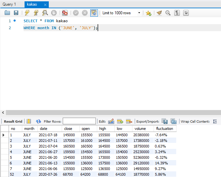221x177 pixels.
Task: Edit the current row pencil icon
Action: coord(111,121)
